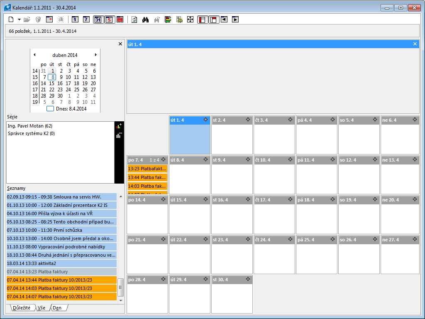This screenshot has height=319, width=425.
Task: Click the red list view icon
Action: (x=120, y=20)
